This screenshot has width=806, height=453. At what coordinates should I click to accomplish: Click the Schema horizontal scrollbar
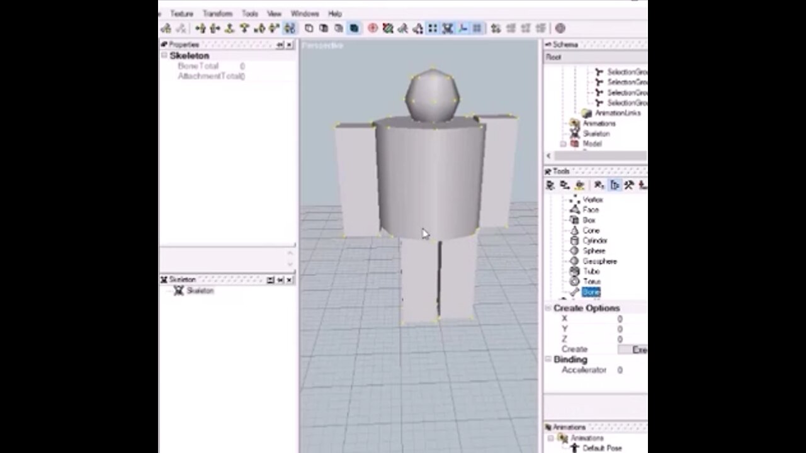[x=599, y=156]
